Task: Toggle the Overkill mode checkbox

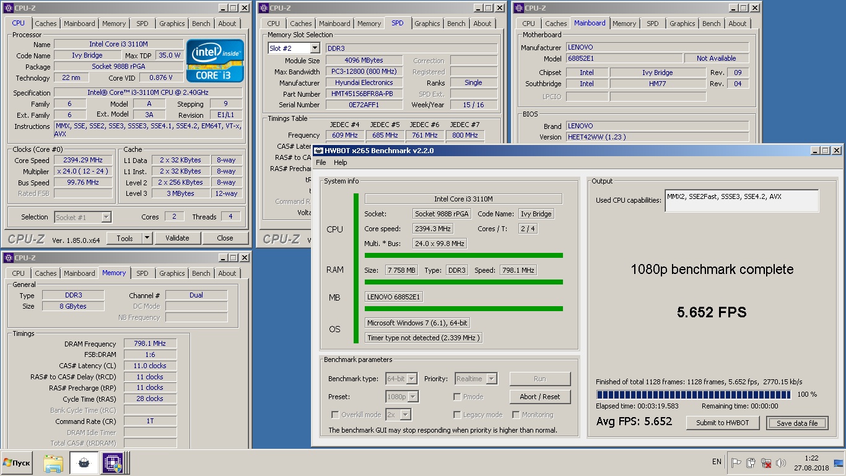Action: tap(335, 415)
